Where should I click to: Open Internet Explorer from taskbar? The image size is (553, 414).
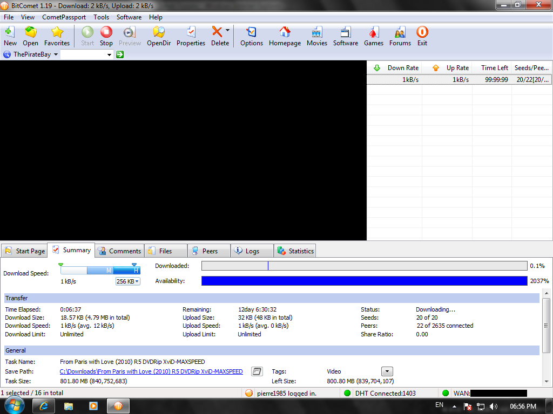(44, 406)
